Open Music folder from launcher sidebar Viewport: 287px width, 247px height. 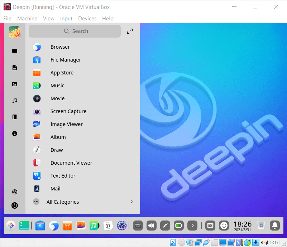tap(15, 101)
